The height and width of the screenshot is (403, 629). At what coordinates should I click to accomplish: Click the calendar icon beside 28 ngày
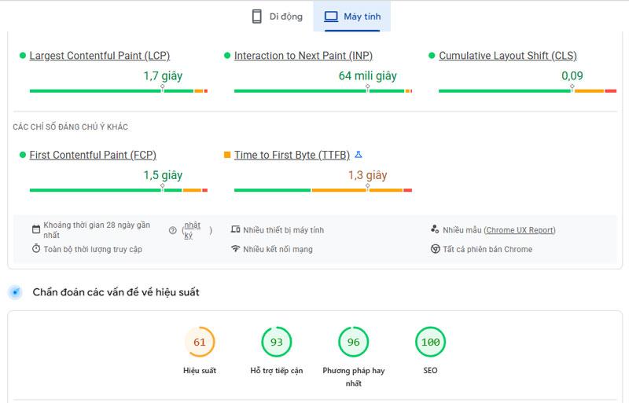click(36, 229)
